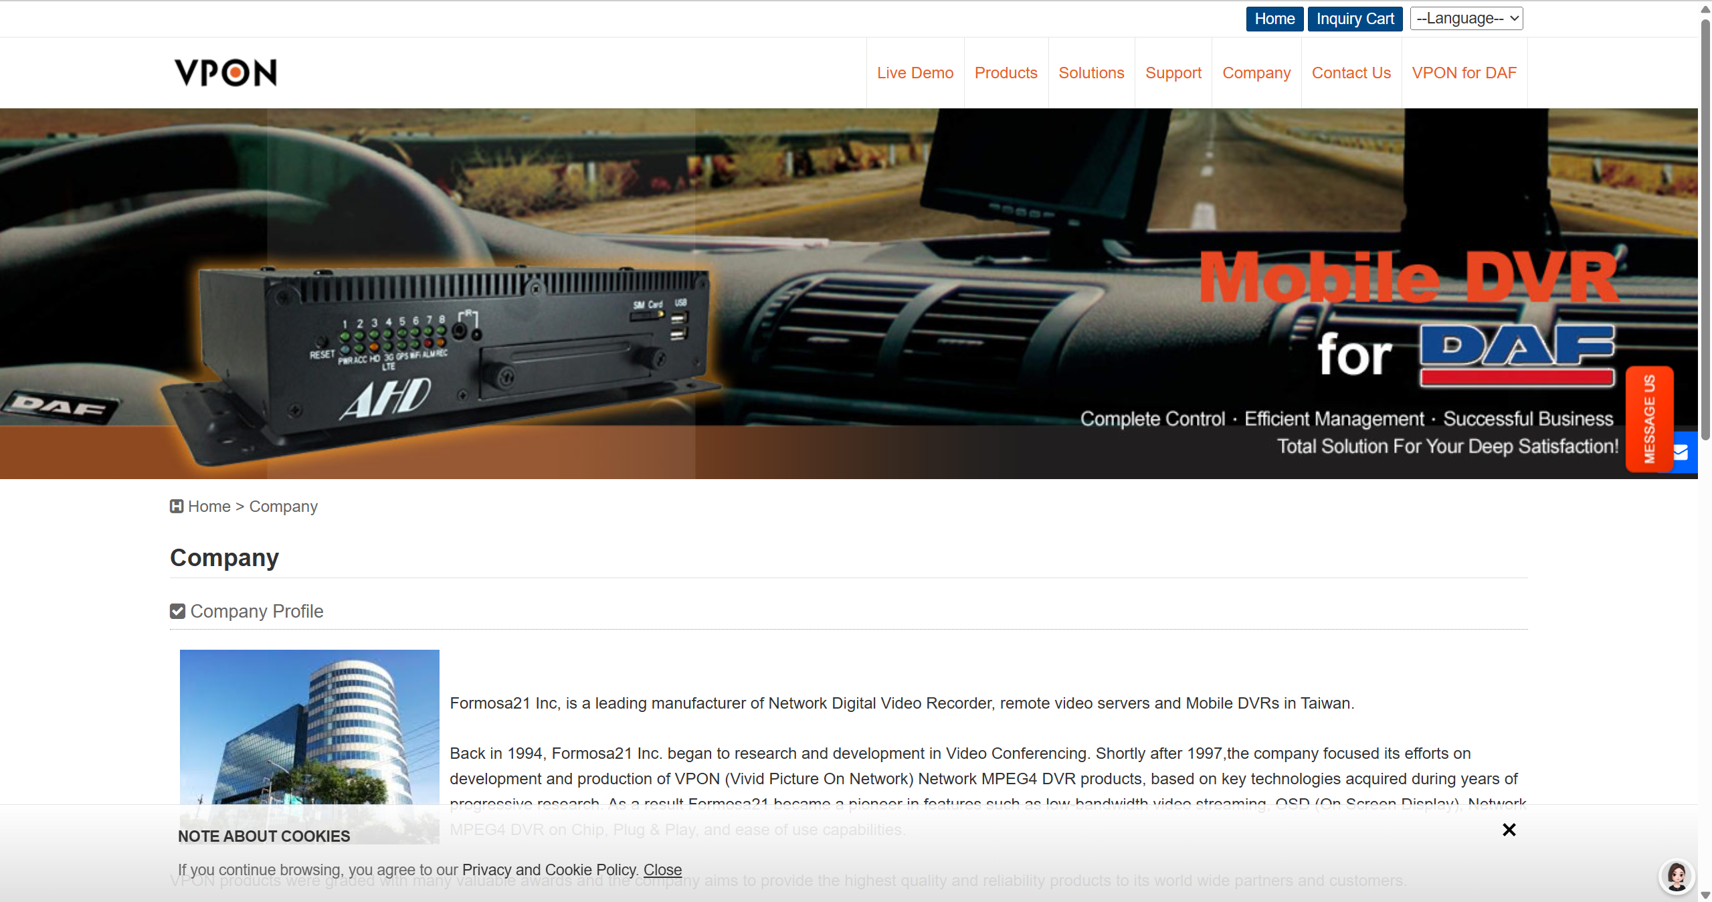Open the Solutions menu
Viewport: 1712px width, 902px height.
(1091, 73)
